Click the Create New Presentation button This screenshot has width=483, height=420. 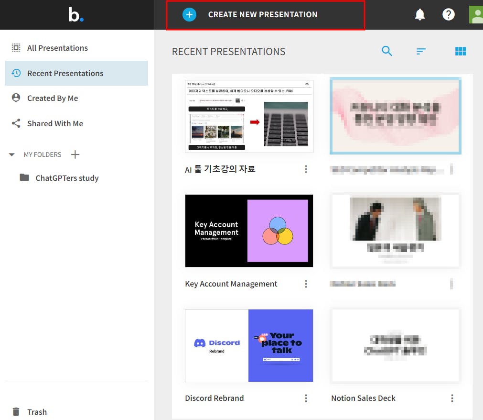point(265,15)
